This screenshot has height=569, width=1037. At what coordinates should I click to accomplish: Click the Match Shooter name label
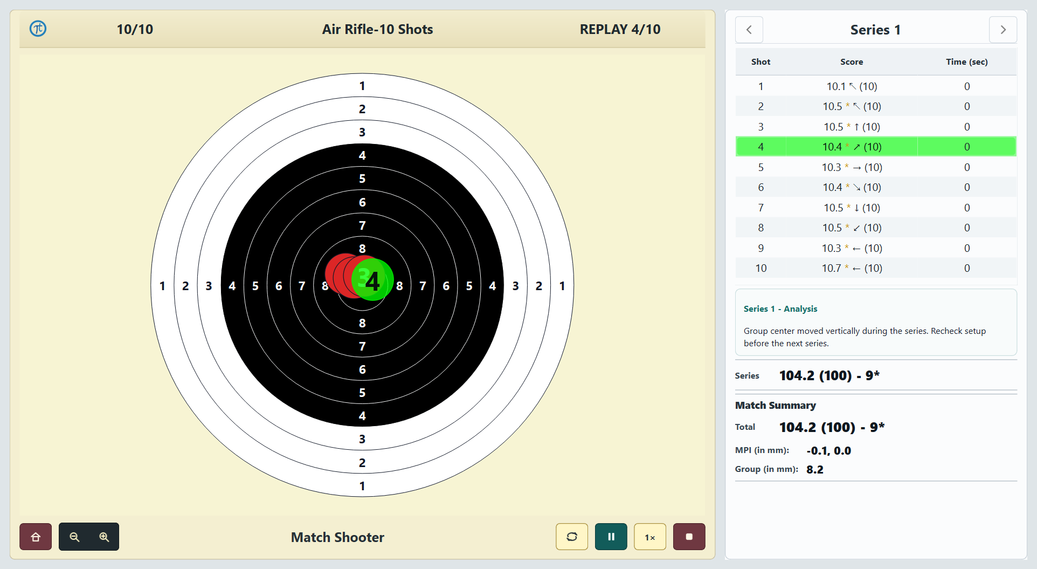click(337, 537)
